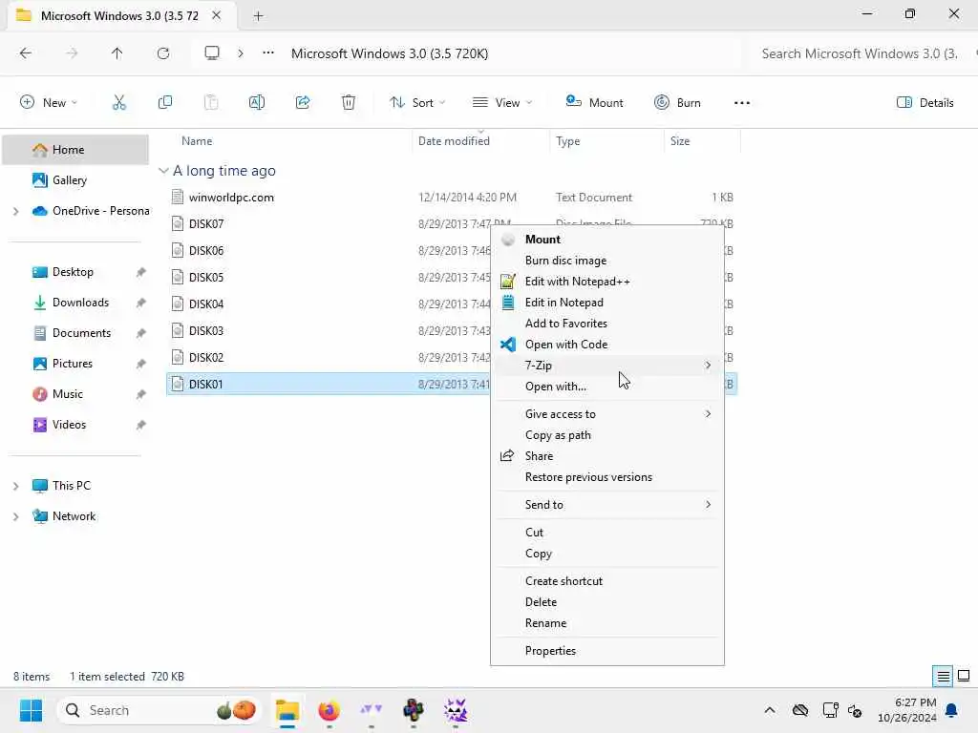
Task: Open Videos in the sidebar
Action: tap(75, 425)
